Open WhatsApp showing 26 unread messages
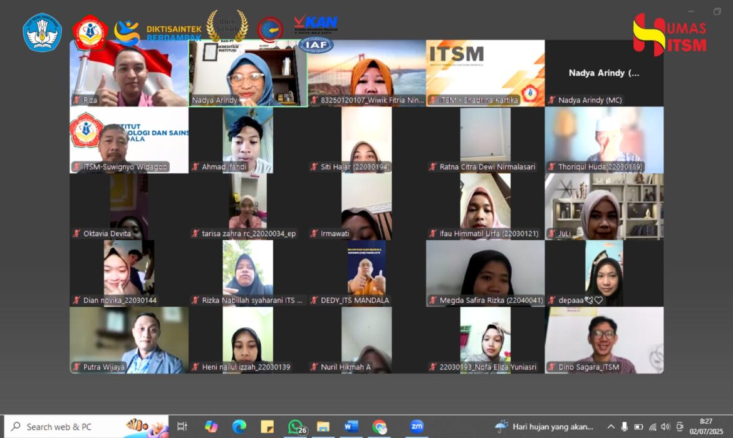733x438 pixels. [x=294, y=426]
